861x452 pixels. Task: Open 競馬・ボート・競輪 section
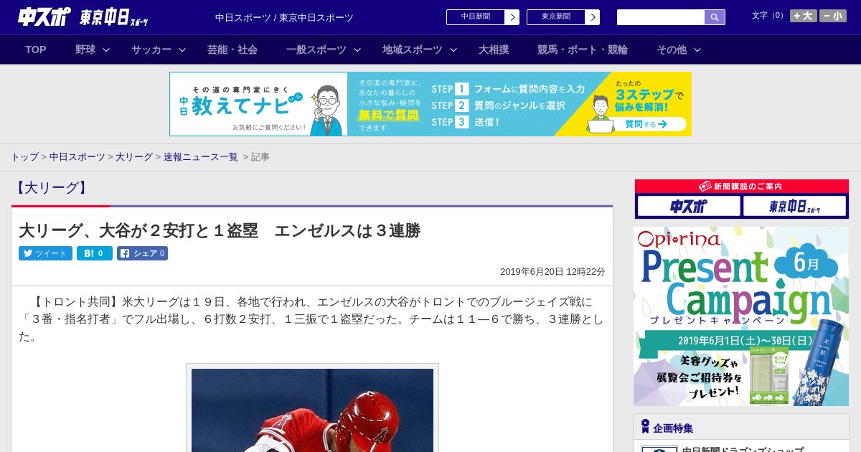tap(583, 50)
